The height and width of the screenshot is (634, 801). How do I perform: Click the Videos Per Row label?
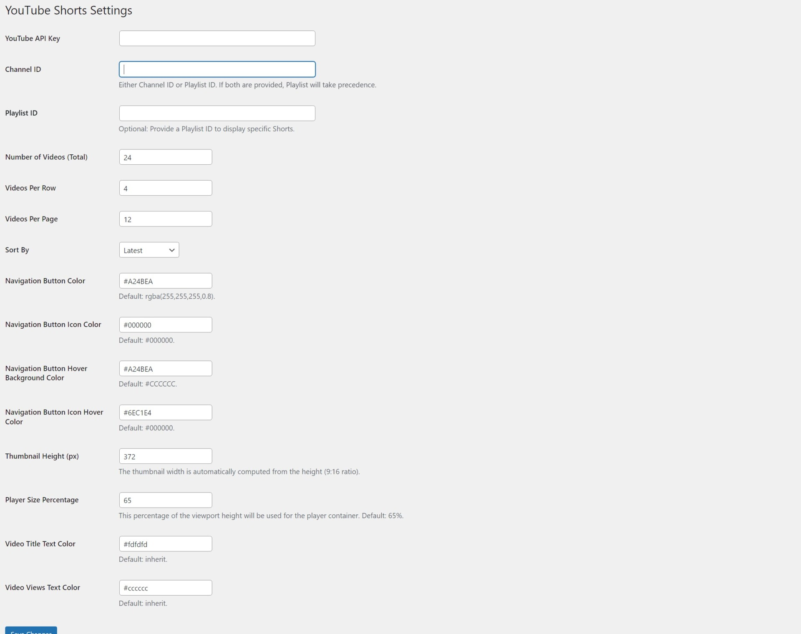tap(30, 188)
